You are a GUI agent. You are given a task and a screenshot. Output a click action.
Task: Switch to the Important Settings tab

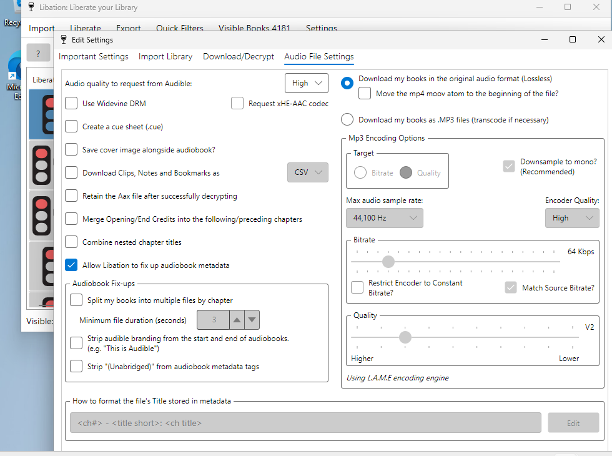[x=93, y=57]
